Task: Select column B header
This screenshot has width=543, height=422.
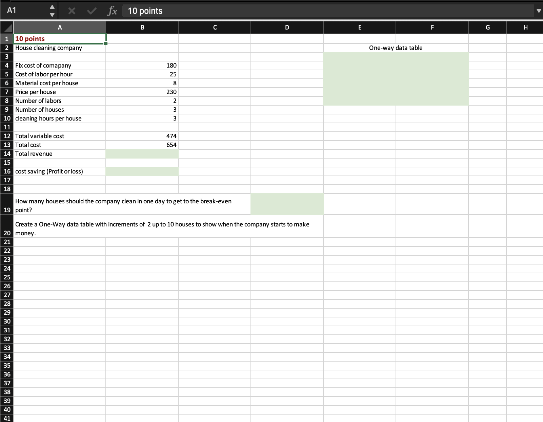Action: 142,27
